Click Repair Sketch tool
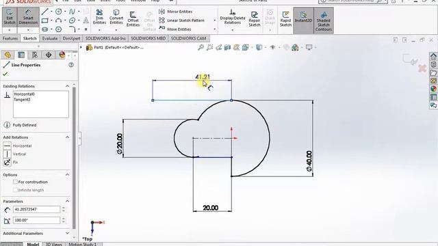 tap(255, 19)
